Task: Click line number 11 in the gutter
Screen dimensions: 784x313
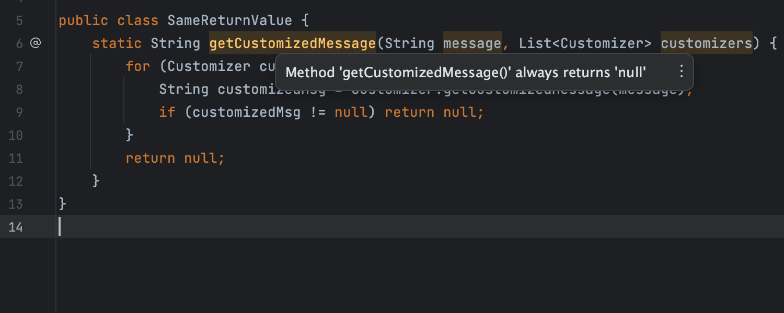Action: 16,158
